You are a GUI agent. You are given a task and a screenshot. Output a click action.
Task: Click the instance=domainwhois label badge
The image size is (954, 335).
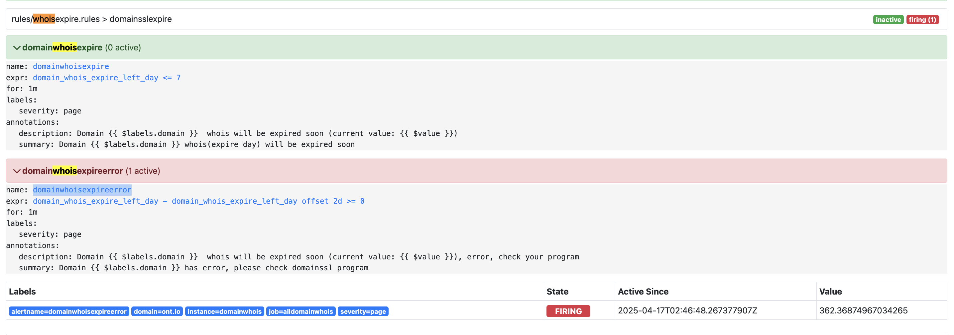[224, 311]
